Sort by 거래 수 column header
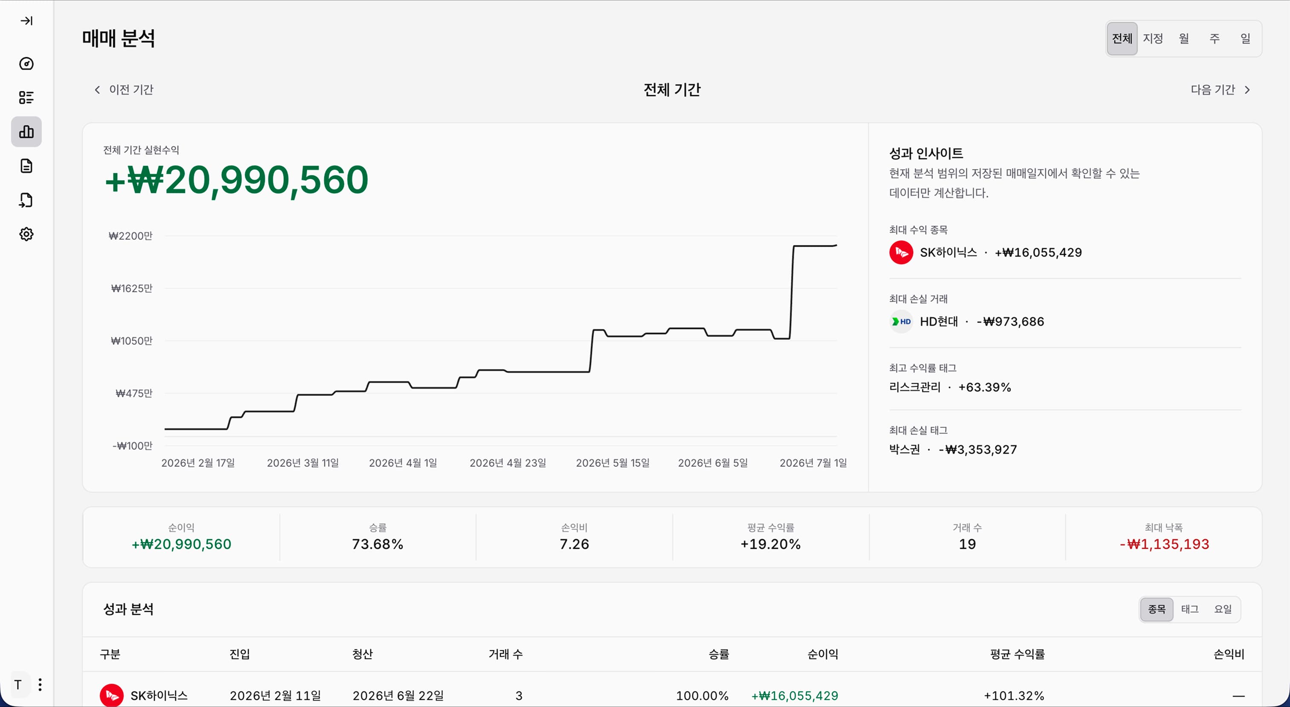1290x707 pixels. click(x=506, y=655)
